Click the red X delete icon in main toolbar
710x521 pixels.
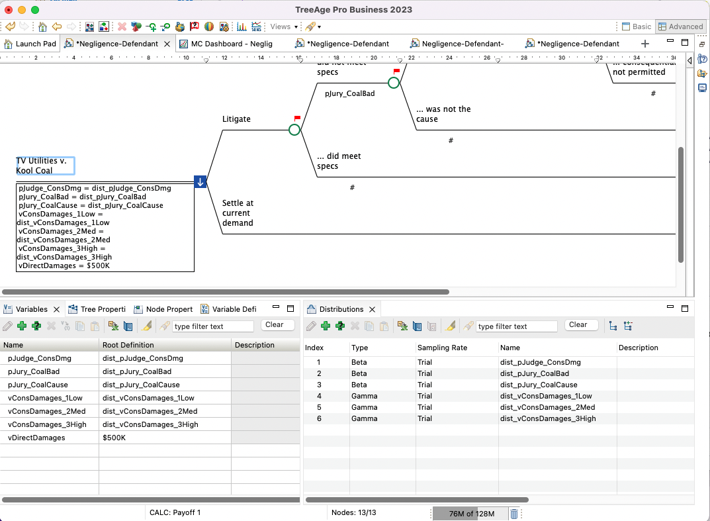(122, 26)
